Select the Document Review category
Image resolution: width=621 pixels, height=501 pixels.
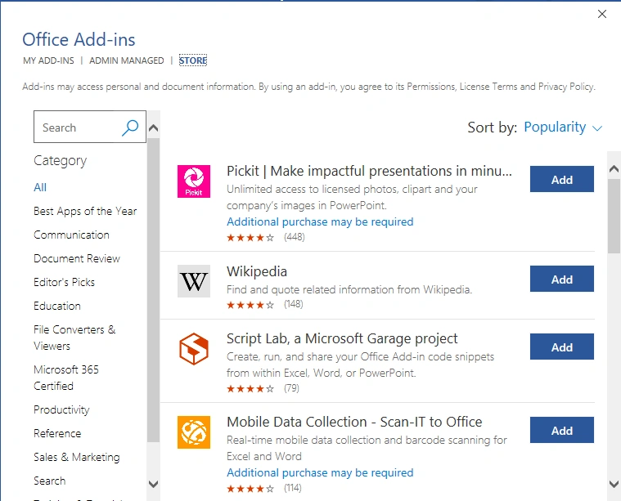77,258
